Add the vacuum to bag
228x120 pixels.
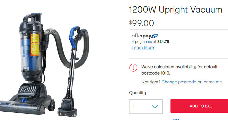click(x=199, y=106)
